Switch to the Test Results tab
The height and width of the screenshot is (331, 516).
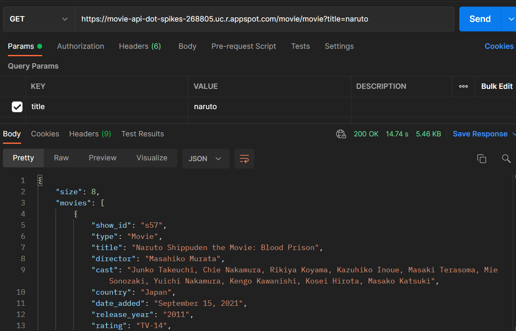click(x=143, y=134)
